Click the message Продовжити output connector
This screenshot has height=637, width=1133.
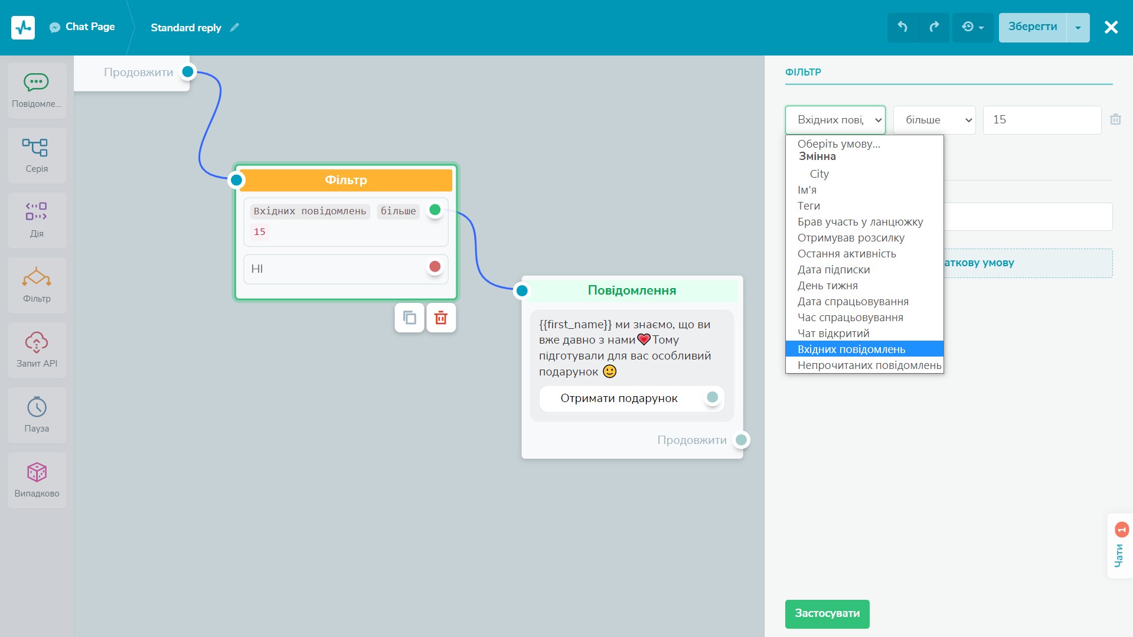742,440
